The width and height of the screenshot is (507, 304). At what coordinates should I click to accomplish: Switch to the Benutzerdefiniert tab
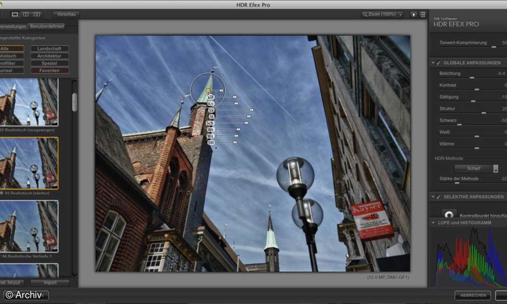pos(47,26)
